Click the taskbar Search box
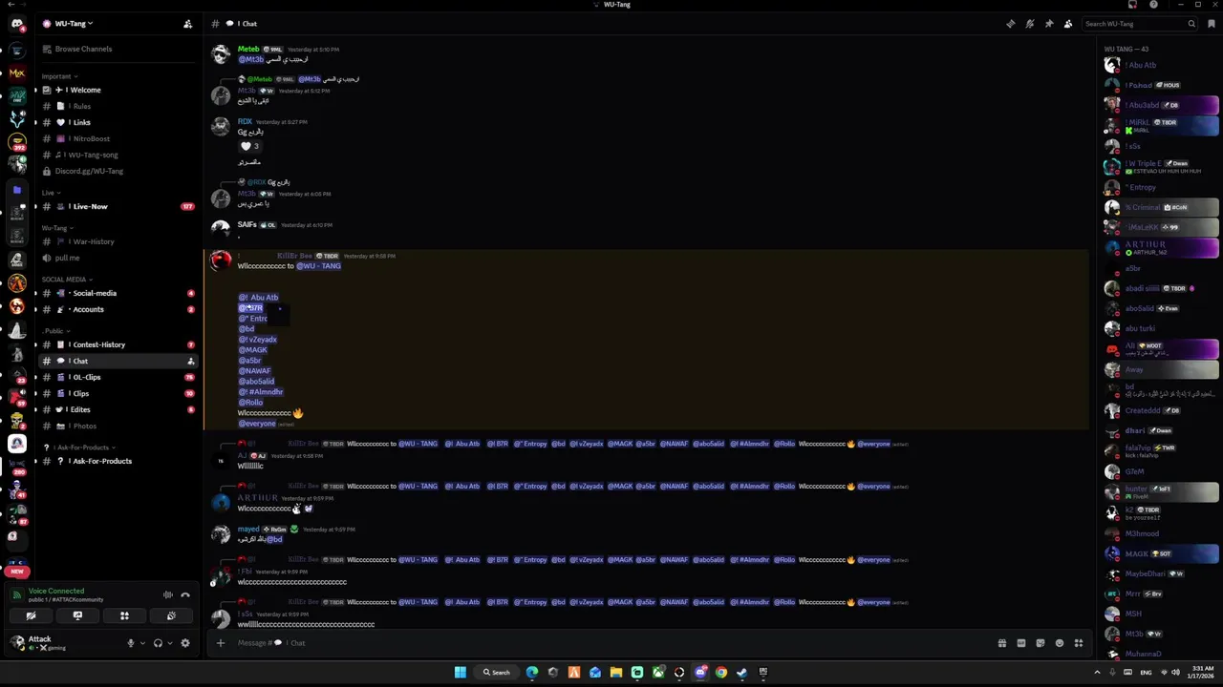 pyautogui.click(x=497, y=672)
